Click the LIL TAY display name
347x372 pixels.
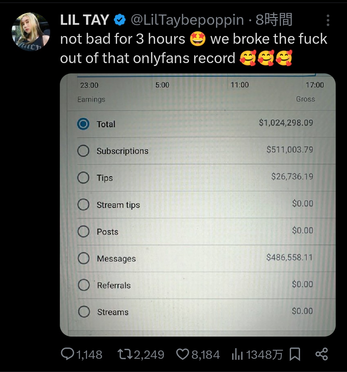(85, 20)
